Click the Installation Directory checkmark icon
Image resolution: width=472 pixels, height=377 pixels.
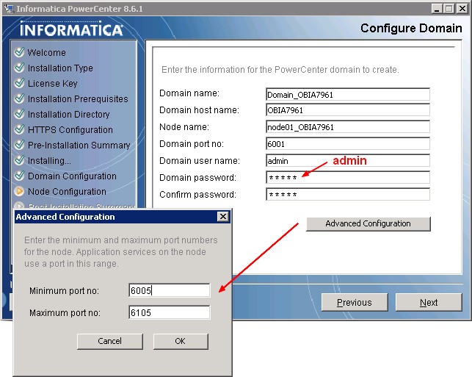click(19, 114)
